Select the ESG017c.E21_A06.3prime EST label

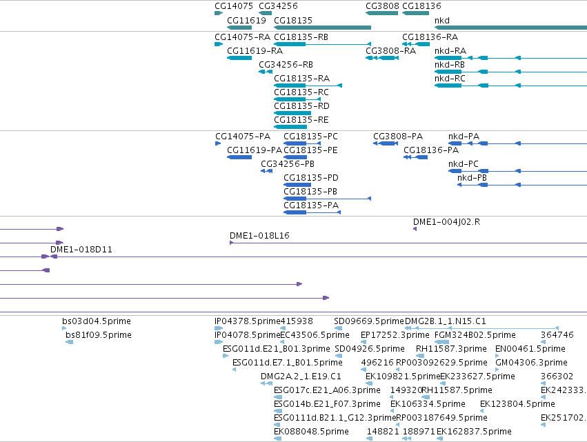327,391
